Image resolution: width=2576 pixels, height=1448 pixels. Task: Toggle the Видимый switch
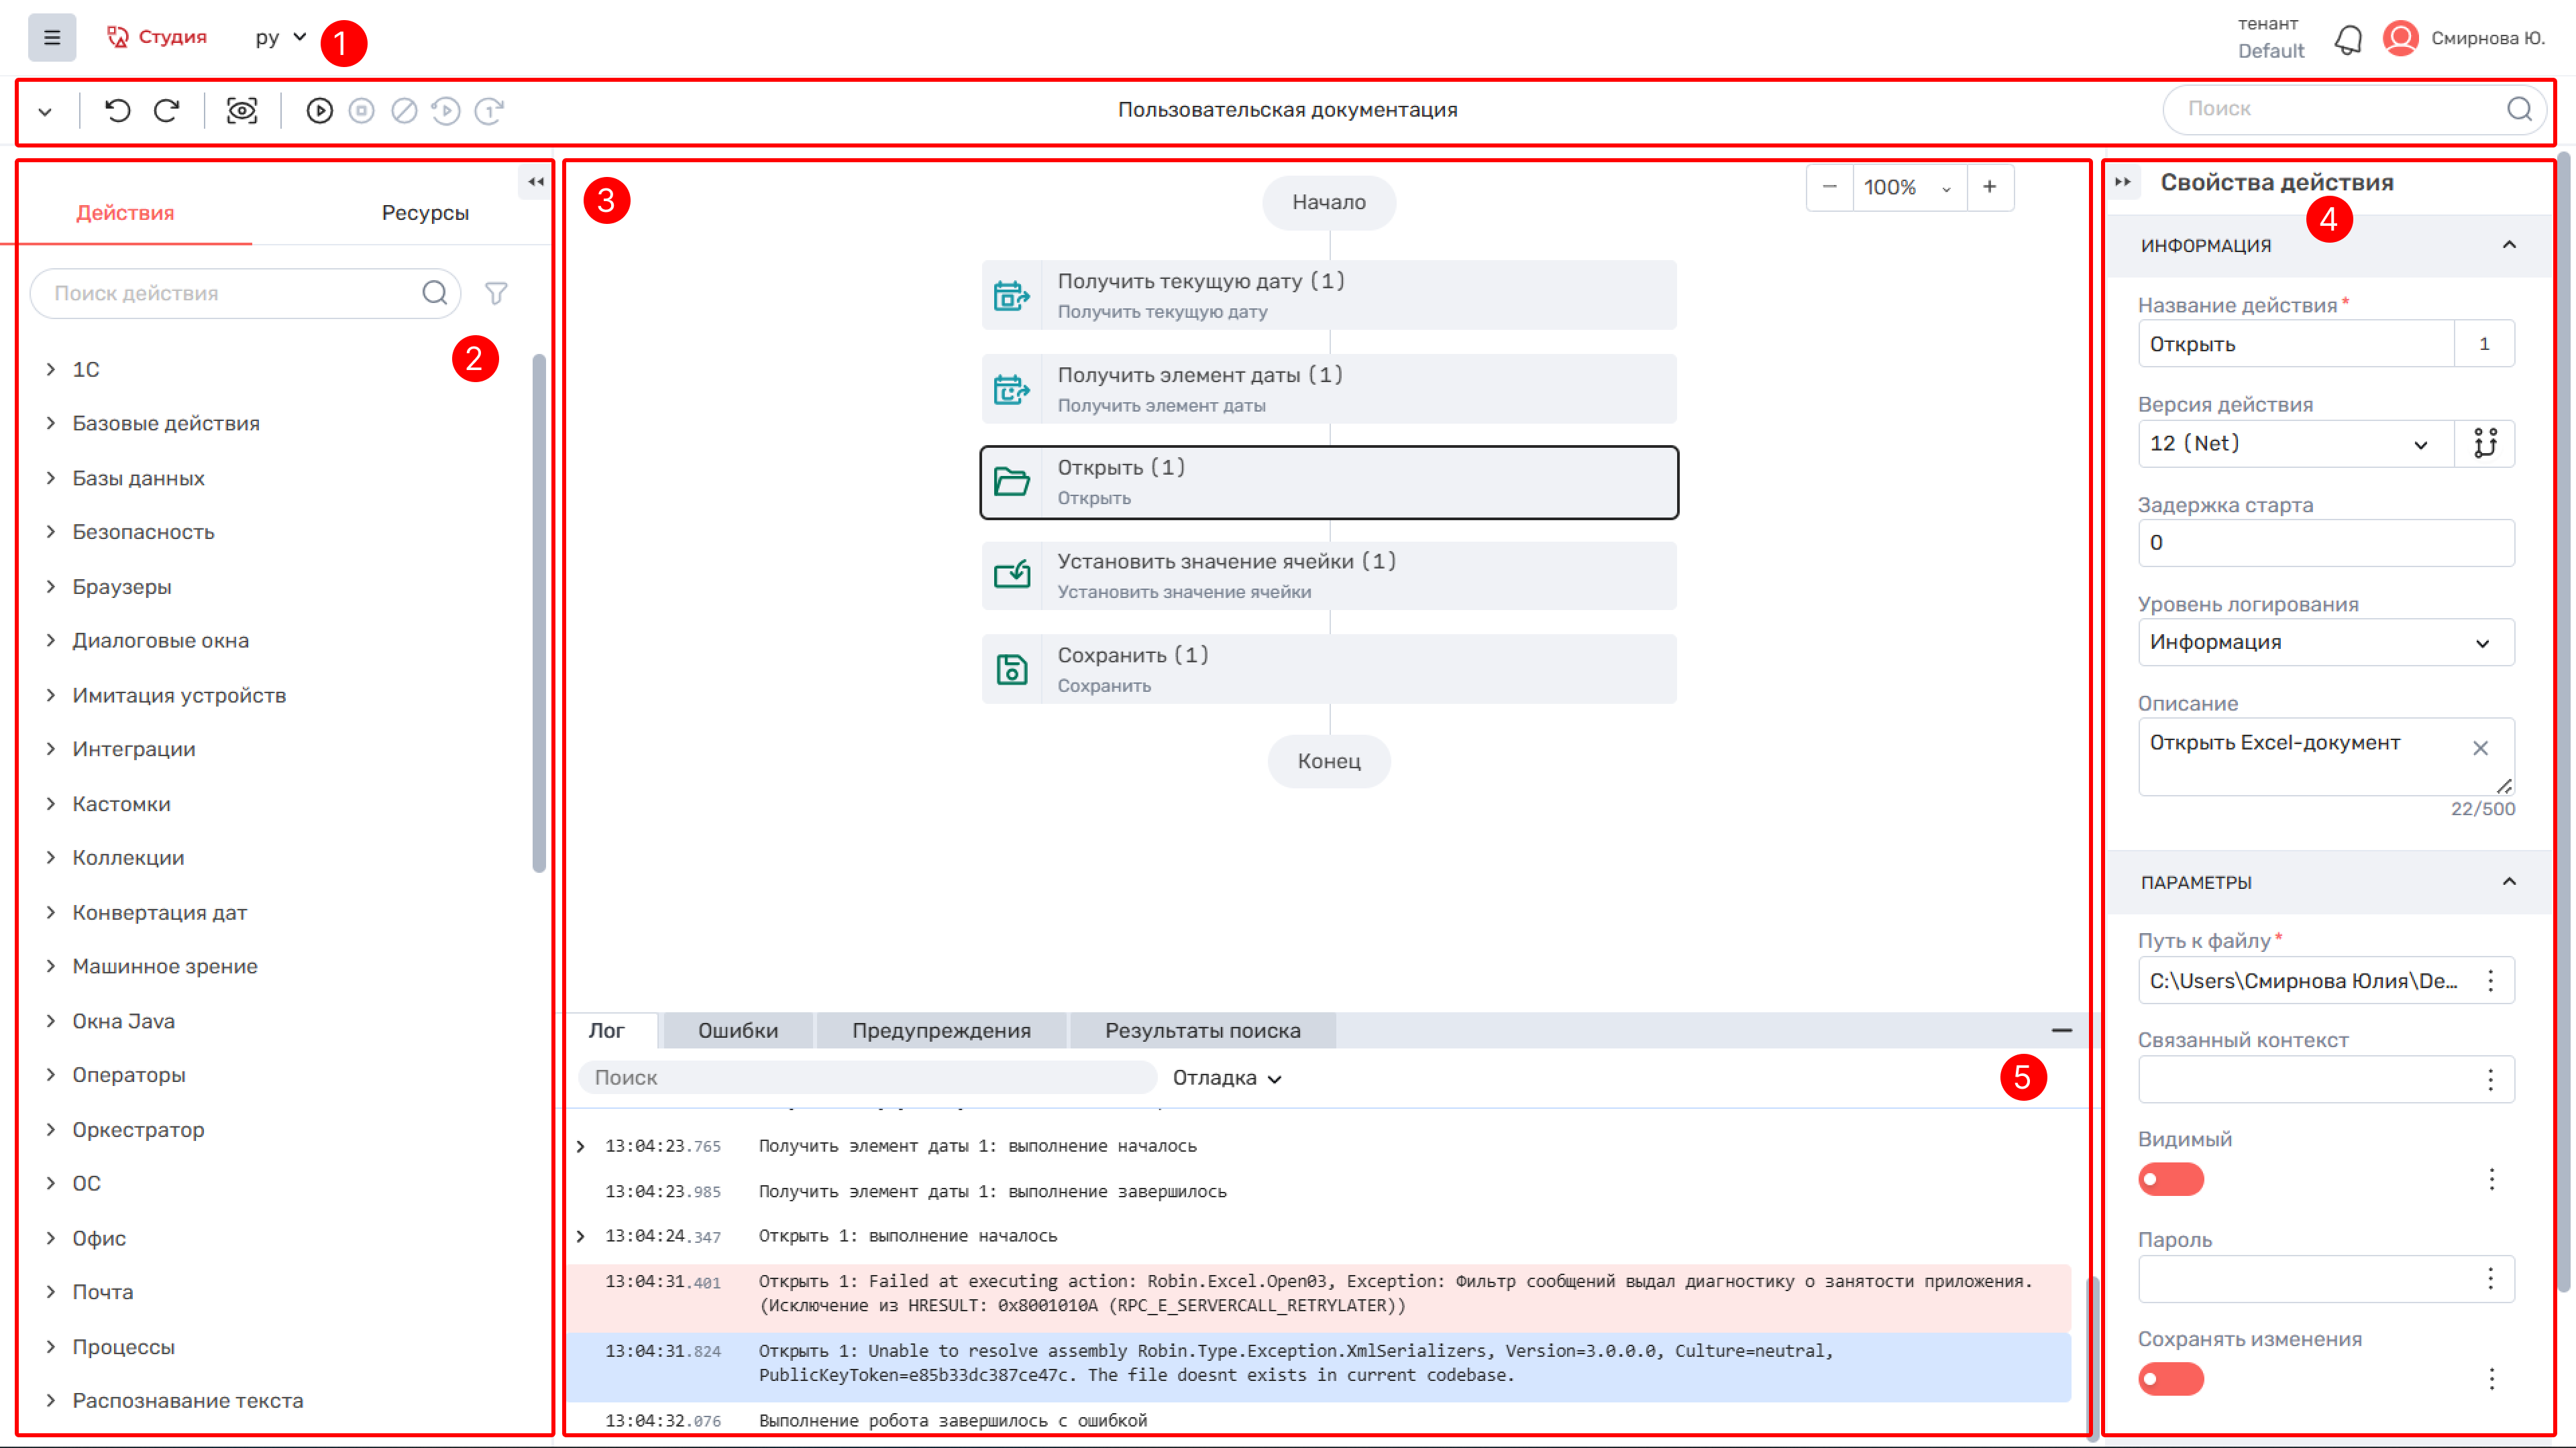2170,1179
